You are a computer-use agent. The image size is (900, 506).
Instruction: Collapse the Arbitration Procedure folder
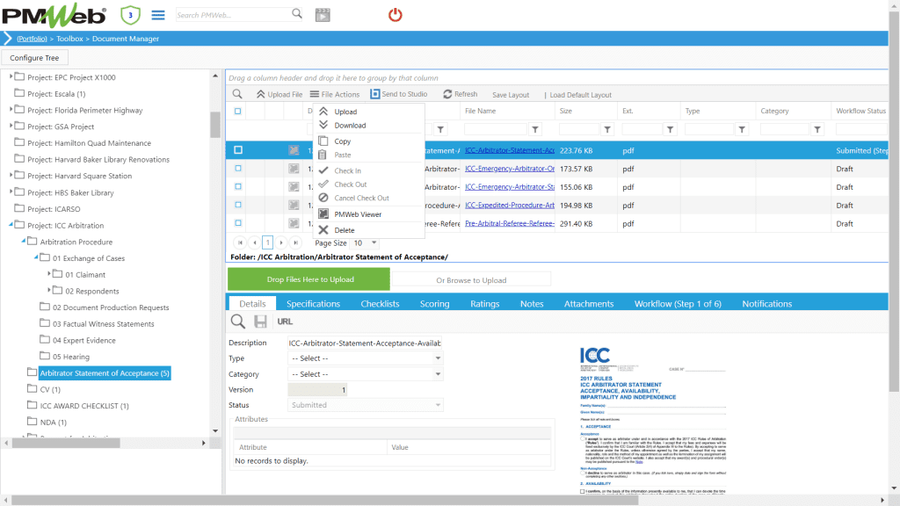pos(24,241)
